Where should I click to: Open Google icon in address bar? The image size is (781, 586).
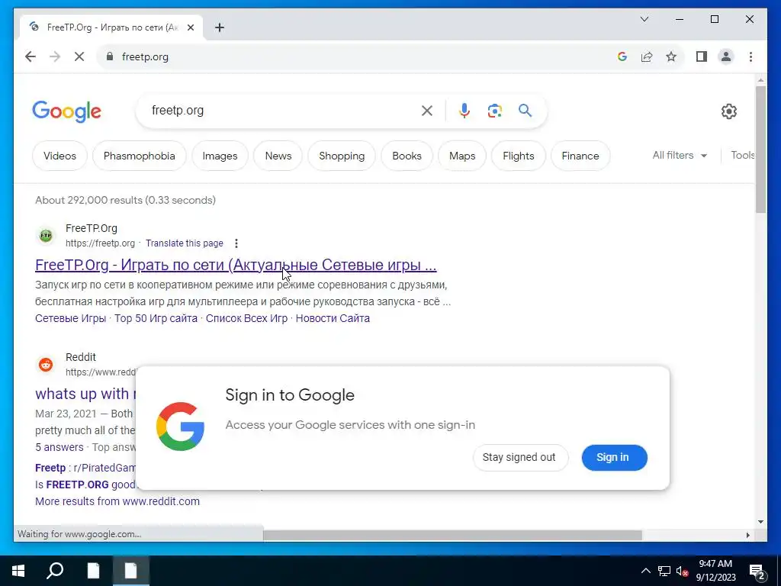click(x=622, y=56)
